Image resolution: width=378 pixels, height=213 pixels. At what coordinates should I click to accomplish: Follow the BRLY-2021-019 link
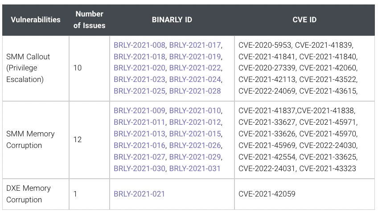195,57
